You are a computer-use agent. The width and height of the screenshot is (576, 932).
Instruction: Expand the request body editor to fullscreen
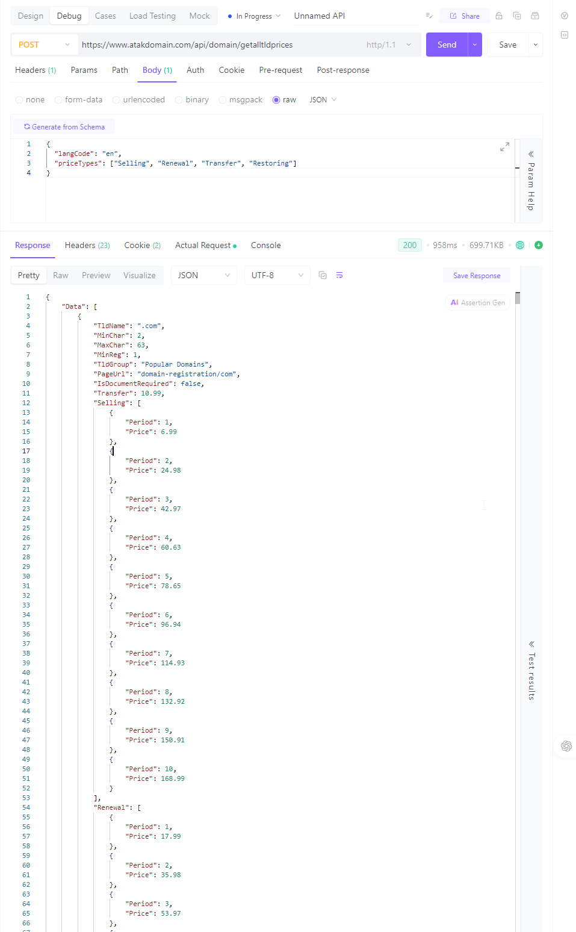pos(505,147)
